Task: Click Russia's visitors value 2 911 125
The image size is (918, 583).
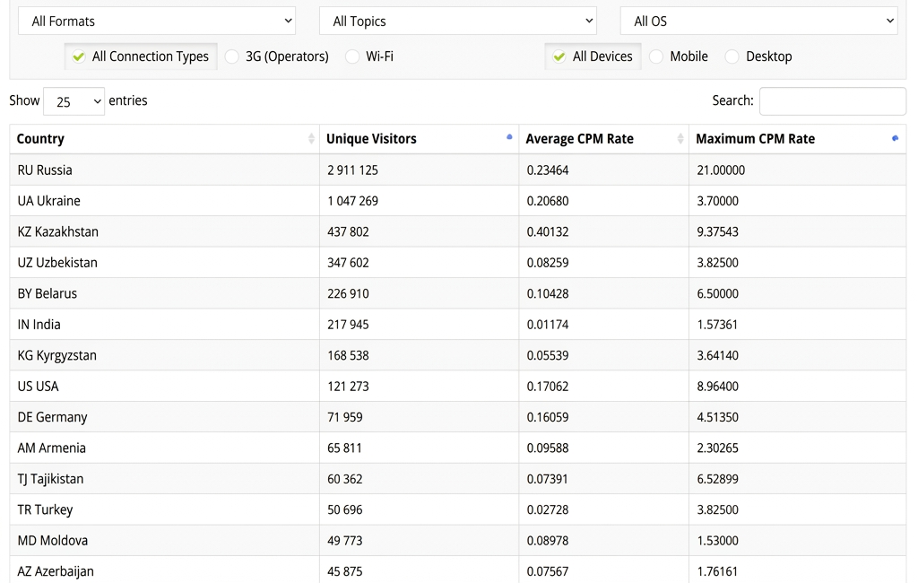Action: [352, 170]
